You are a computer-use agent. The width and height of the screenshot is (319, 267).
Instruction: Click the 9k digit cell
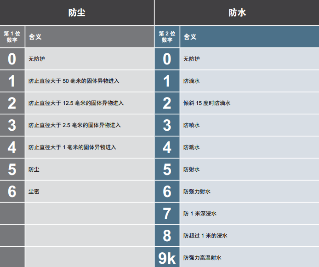point(167,258)
